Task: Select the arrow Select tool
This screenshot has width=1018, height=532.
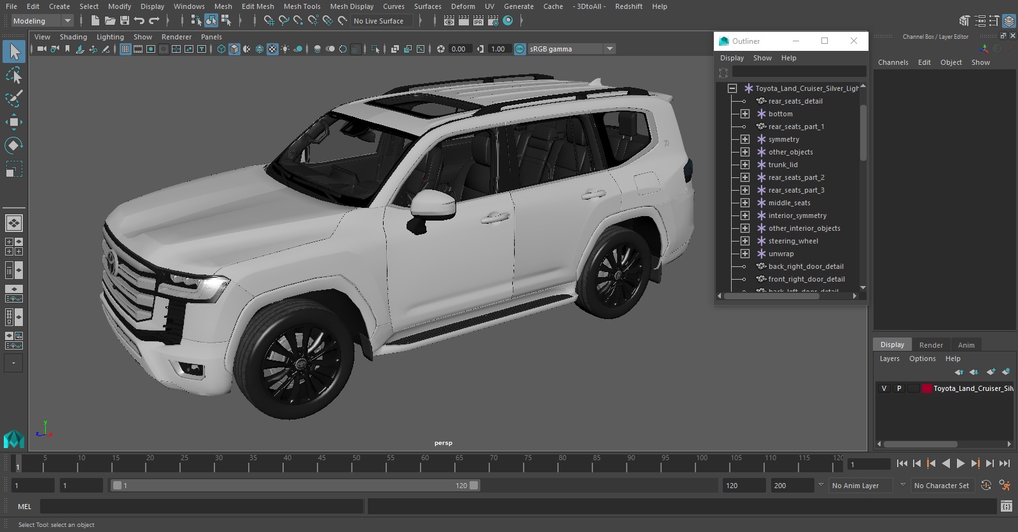Action: [x=14, y=51]
